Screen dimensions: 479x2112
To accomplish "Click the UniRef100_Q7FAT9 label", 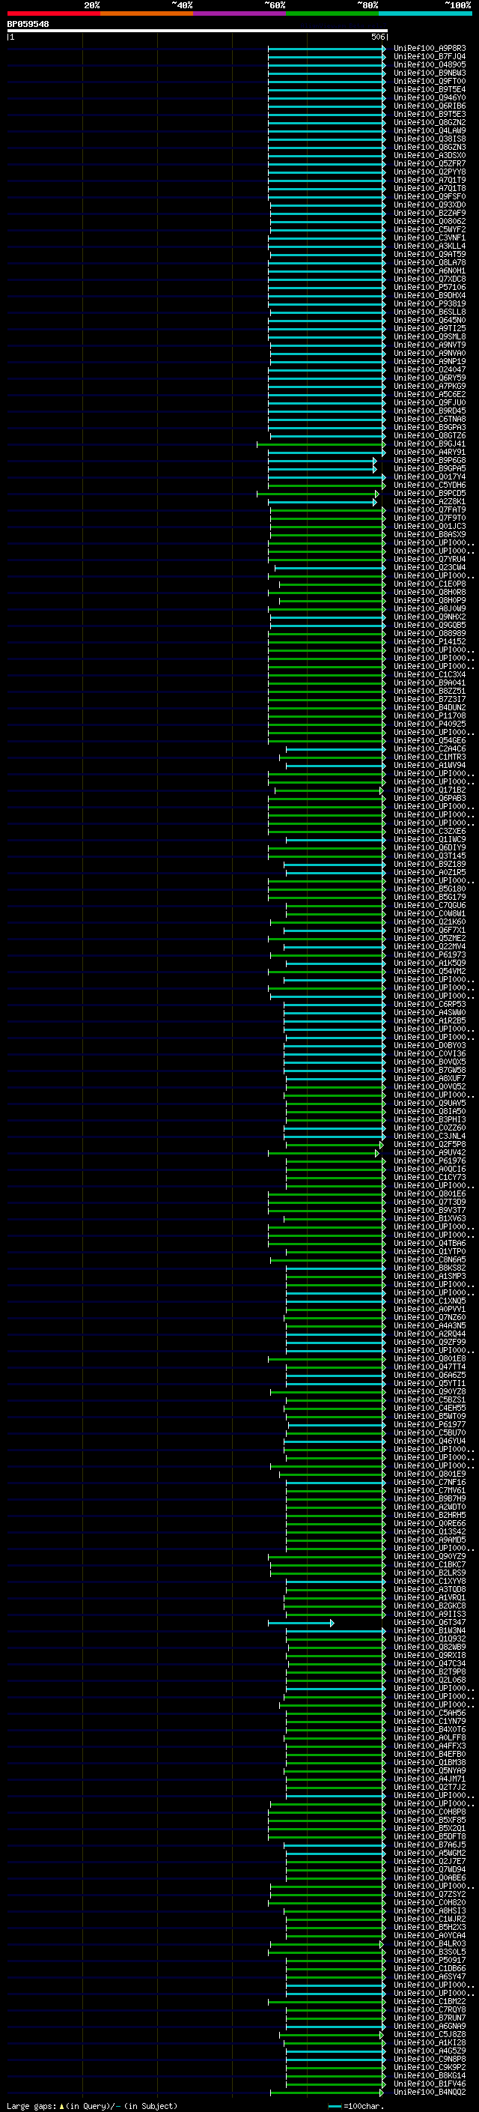I will [430, 510].
